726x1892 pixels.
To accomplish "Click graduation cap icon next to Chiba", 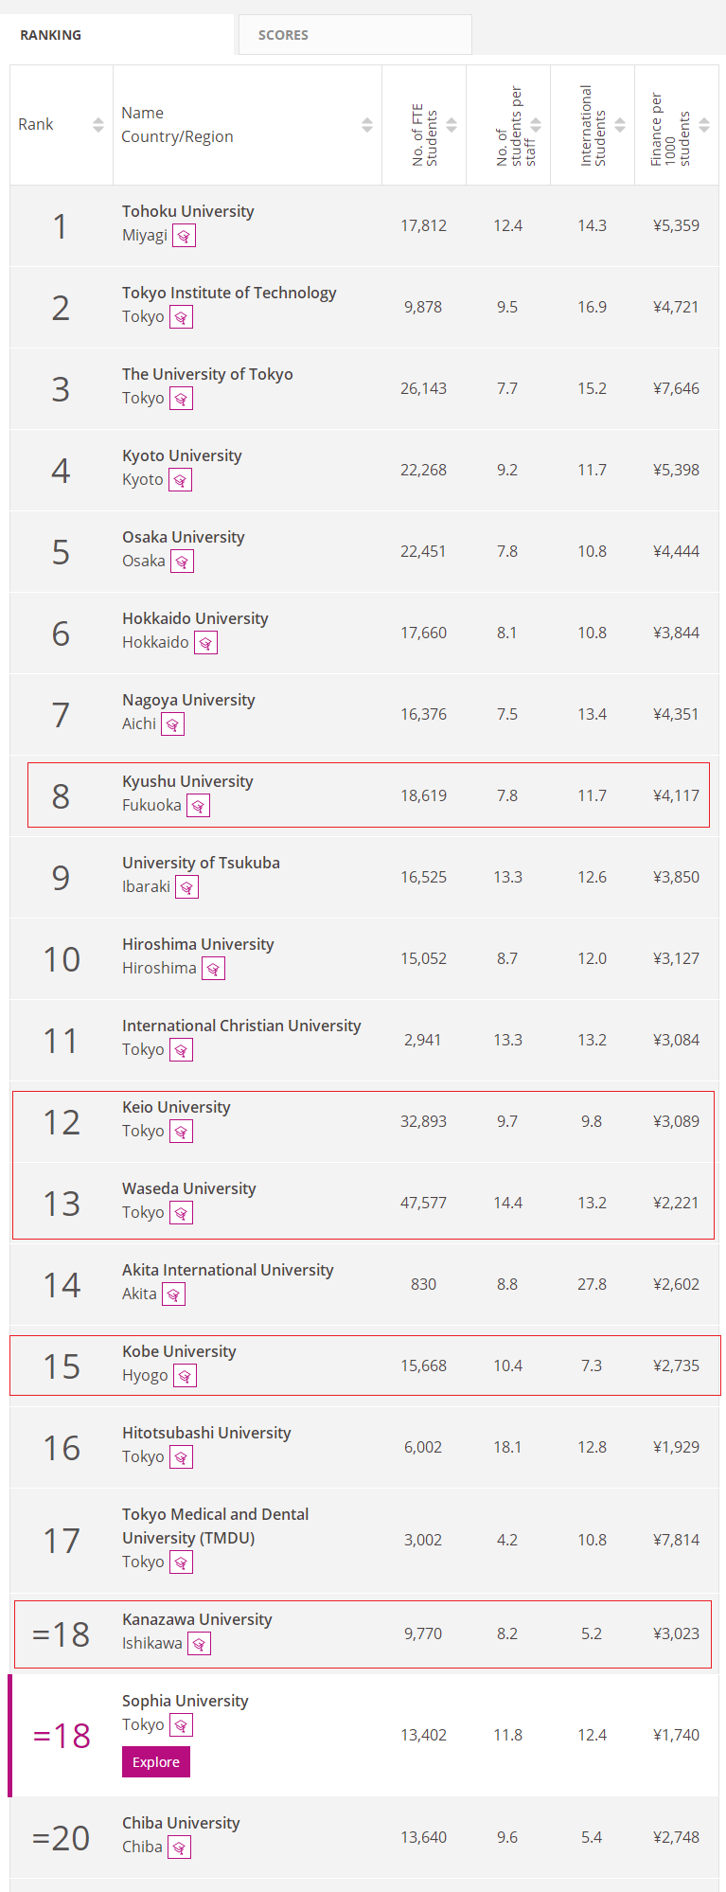I will pyautogui.click(x=179, y=1847).
